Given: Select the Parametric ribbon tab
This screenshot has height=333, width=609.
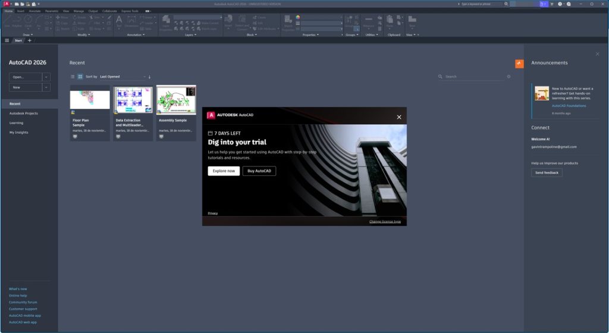Looking at the screenshot, I should pos(51,11).
